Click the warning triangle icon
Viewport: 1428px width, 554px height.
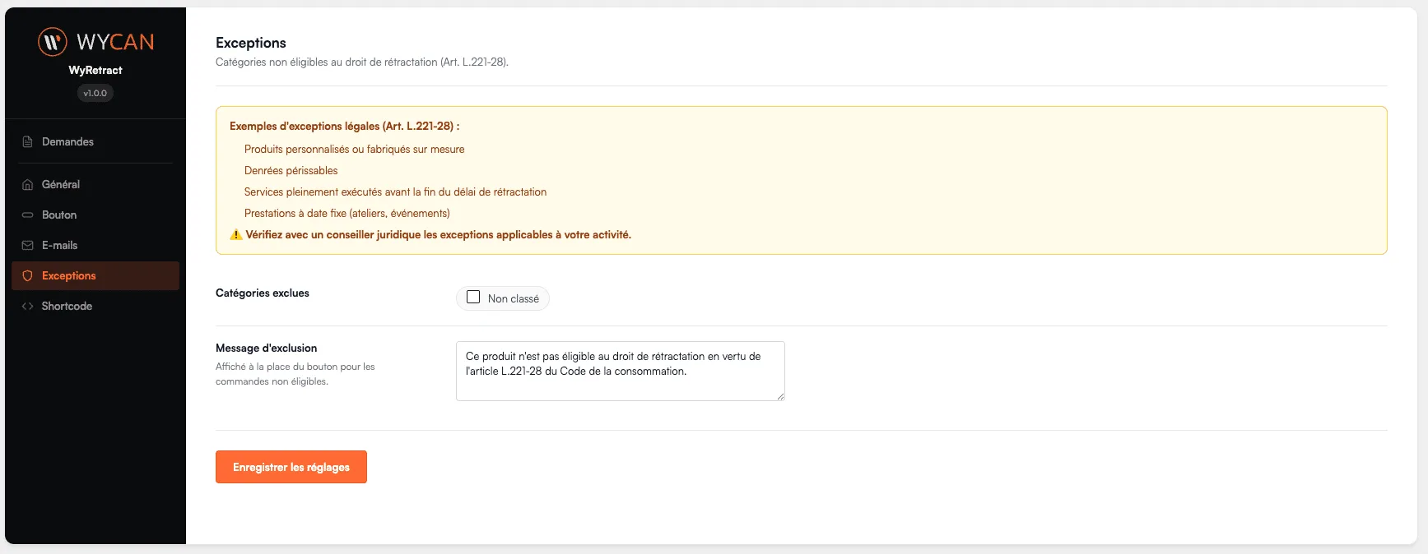236,234
